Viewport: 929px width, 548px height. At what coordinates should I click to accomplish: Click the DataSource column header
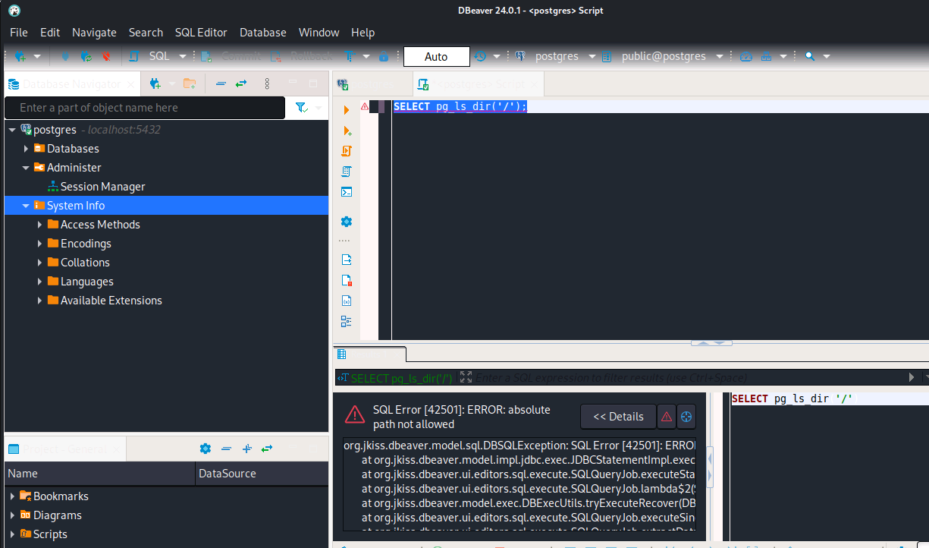tap(262, 474)
